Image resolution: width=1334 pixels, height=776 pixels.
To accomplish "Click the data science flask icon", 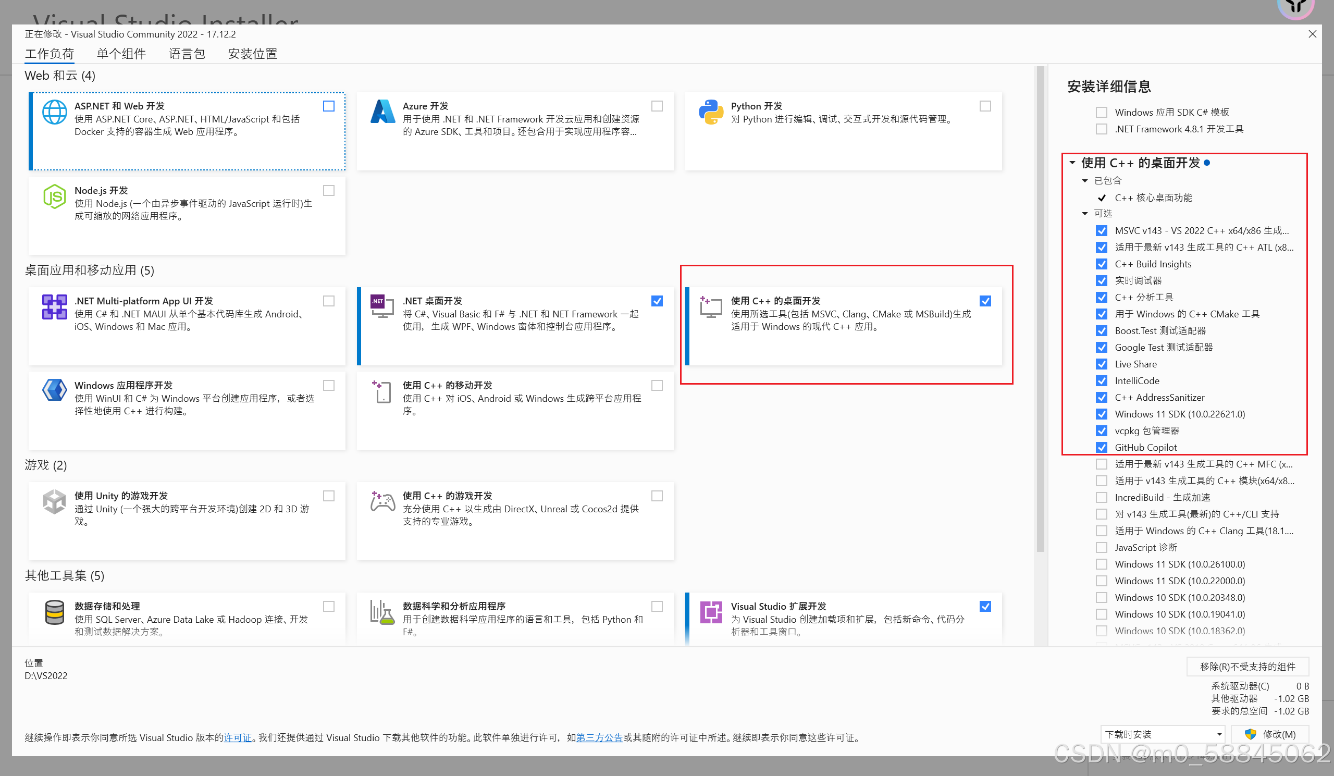I will pos(382,612).
